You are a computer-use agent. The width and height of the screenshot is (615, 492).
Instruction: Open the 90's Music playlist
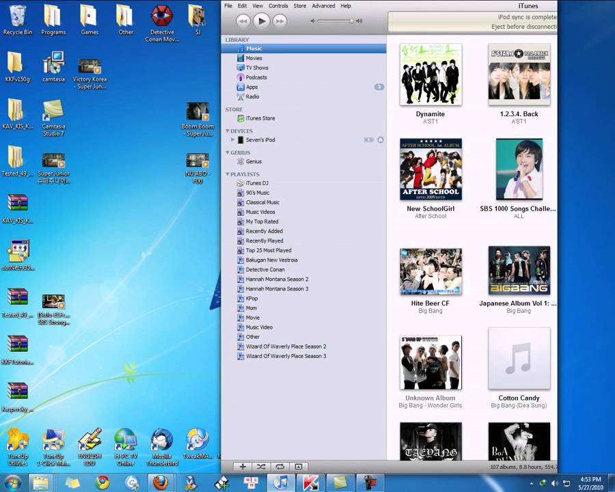point(303,193)
